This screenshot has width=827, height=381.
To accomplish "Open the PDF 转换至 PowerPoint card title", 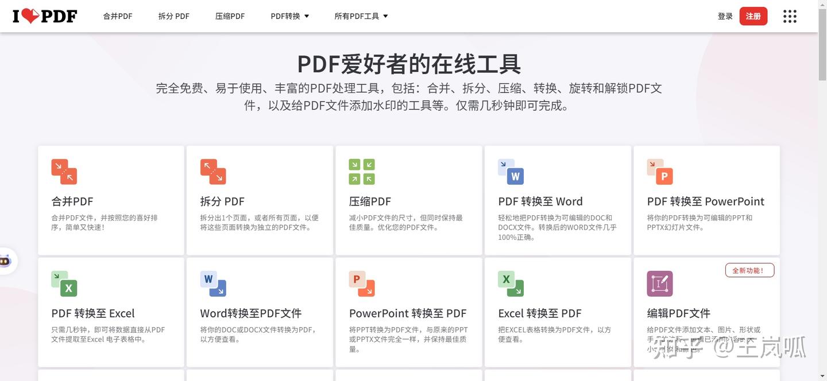I will click(706, 201).
